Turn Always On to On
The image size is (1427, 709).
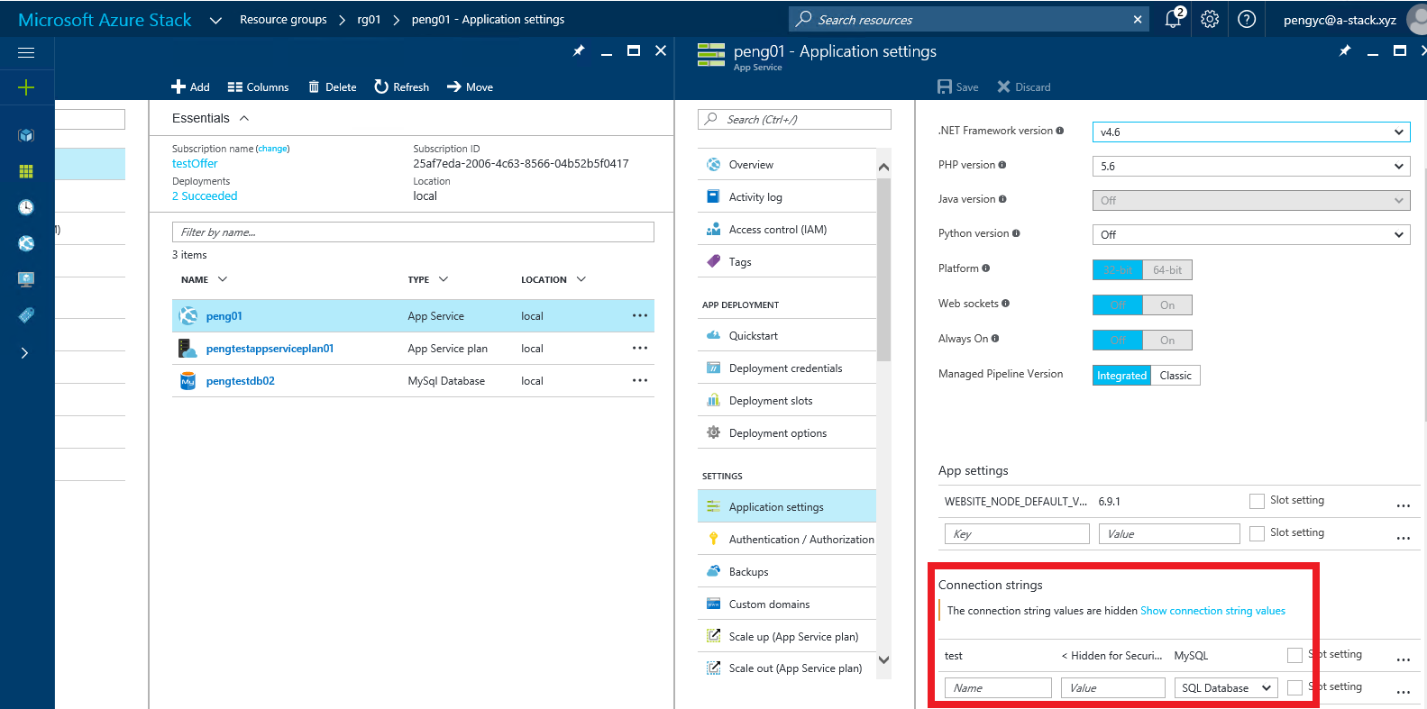click(x=1167, y=340)
